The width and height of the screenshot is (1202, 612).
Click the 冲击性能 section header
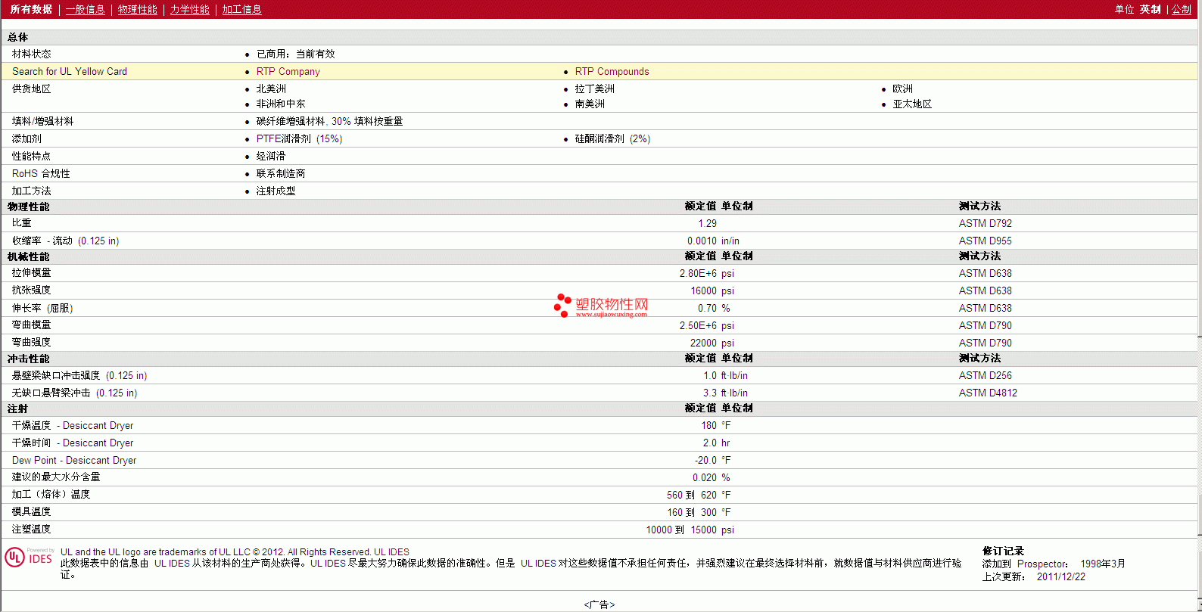[28, 359]
